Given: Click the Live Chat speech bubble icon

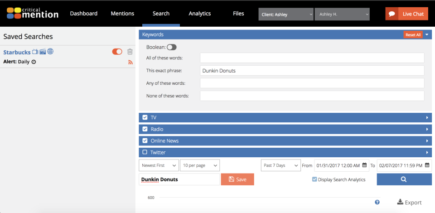Looking at the screenshot, I should (391, 14).
